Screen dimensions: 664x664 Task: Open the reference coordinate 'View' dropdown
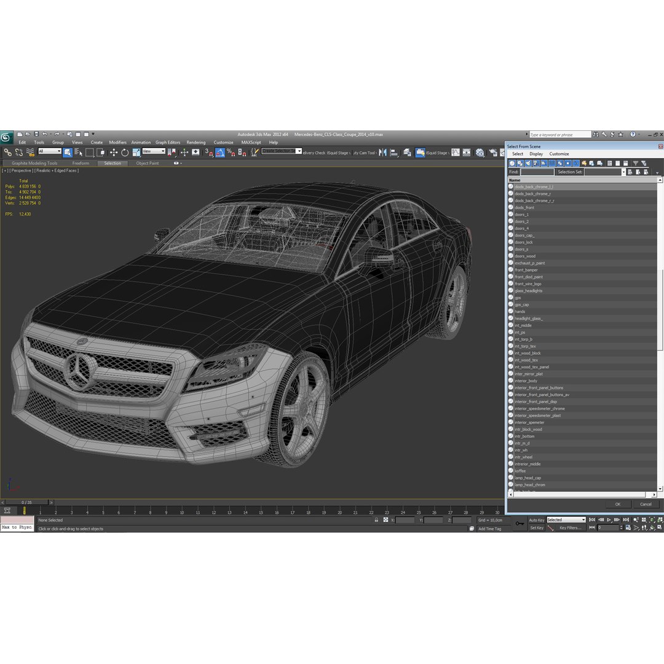[x=153, y=151]
